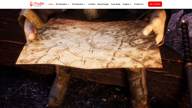Expand the Insights dropdown caret

131,4
